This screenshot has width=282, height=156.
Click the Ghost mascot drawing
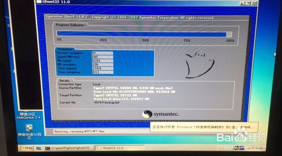pos(200,65)
